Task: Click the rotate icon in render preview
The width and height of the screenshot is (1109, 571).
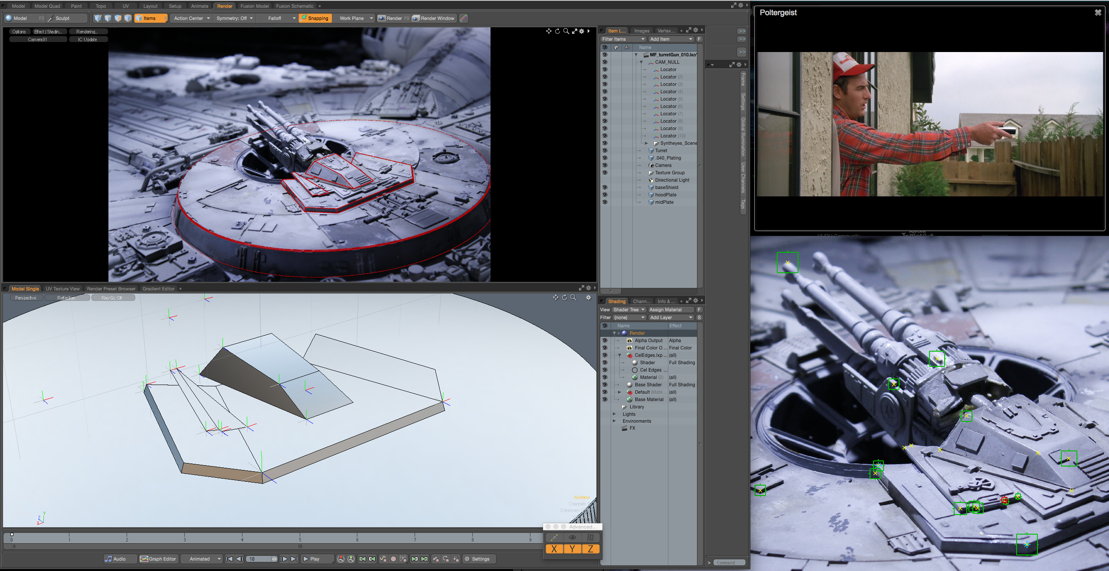Action: click(557, 31)
